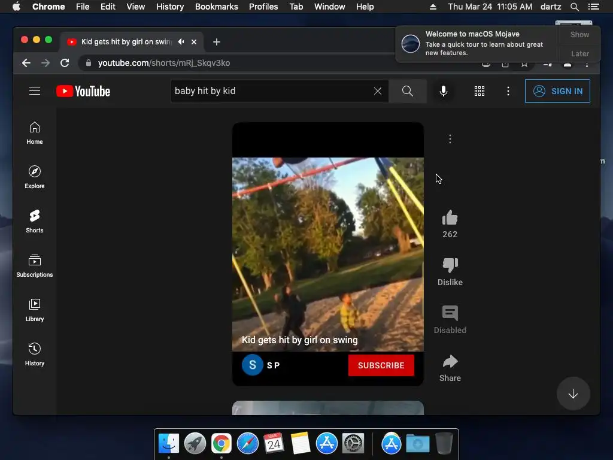Open Safari from the Dock

tap(247, 444)
